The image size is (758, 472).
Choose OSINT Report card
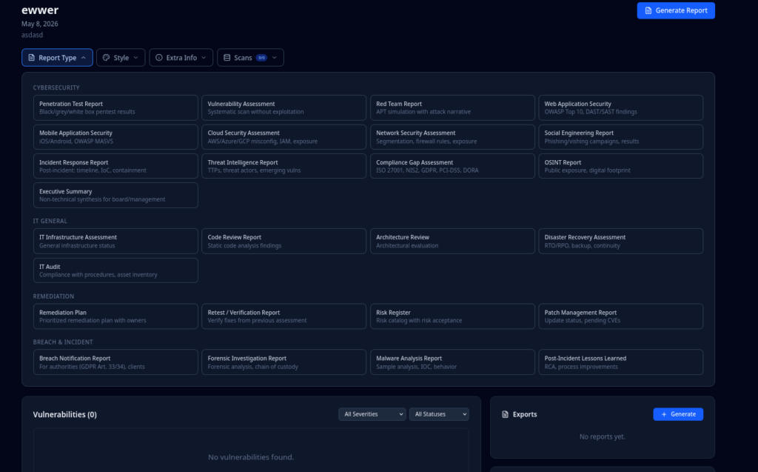[x=621, y=166]
